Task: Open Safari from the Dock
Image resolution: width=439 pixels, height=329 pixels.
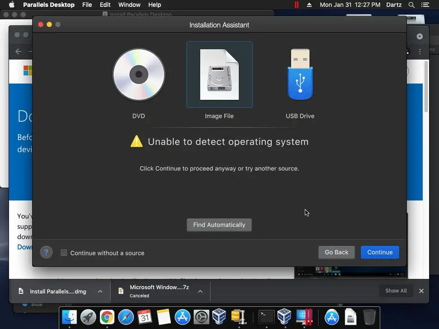Action: (x=126, y=317)
